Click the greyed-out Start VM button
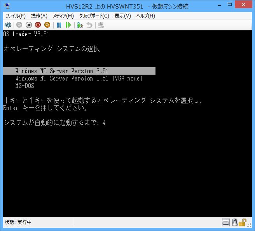The width and height of the screenshot is (255, 231). 19,25
